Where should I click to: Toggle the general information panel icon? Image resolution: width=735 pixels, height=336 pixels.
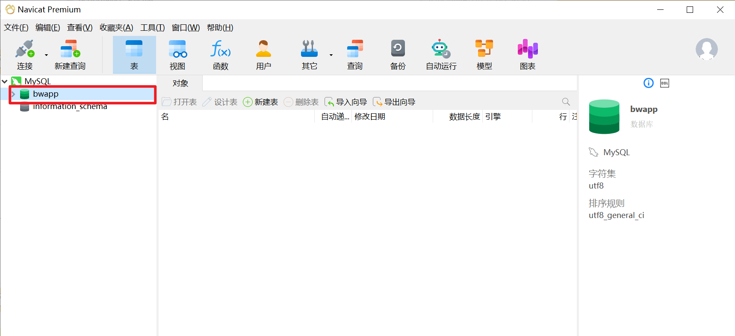coord(648,83)
